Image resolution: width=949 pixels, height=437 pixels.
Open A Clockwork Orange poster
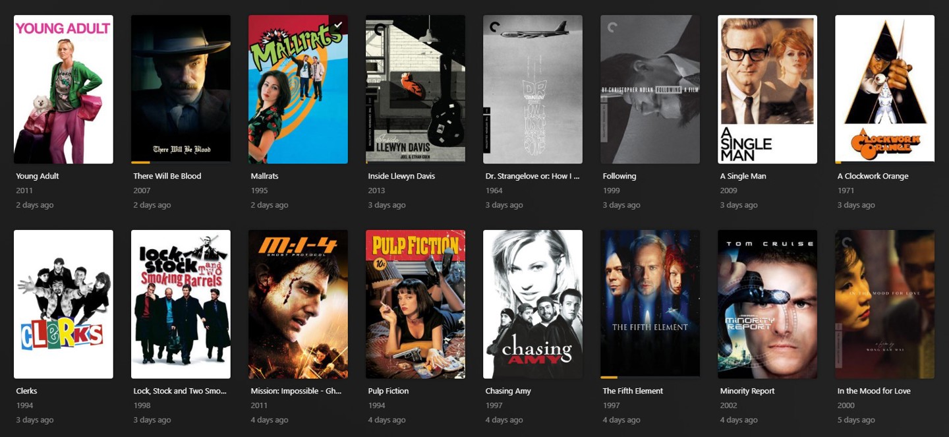884,90
